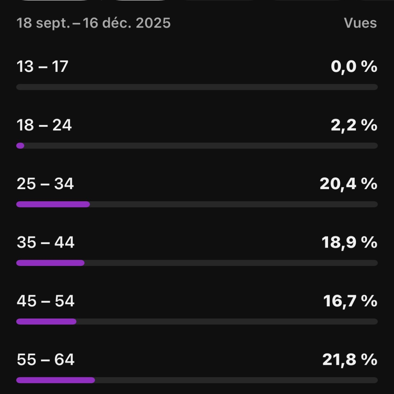Image resolution: width=394 pixels, height=394 pixels.
Task: Click the purple bar under 18 – 24
Action: pos(20,146)
